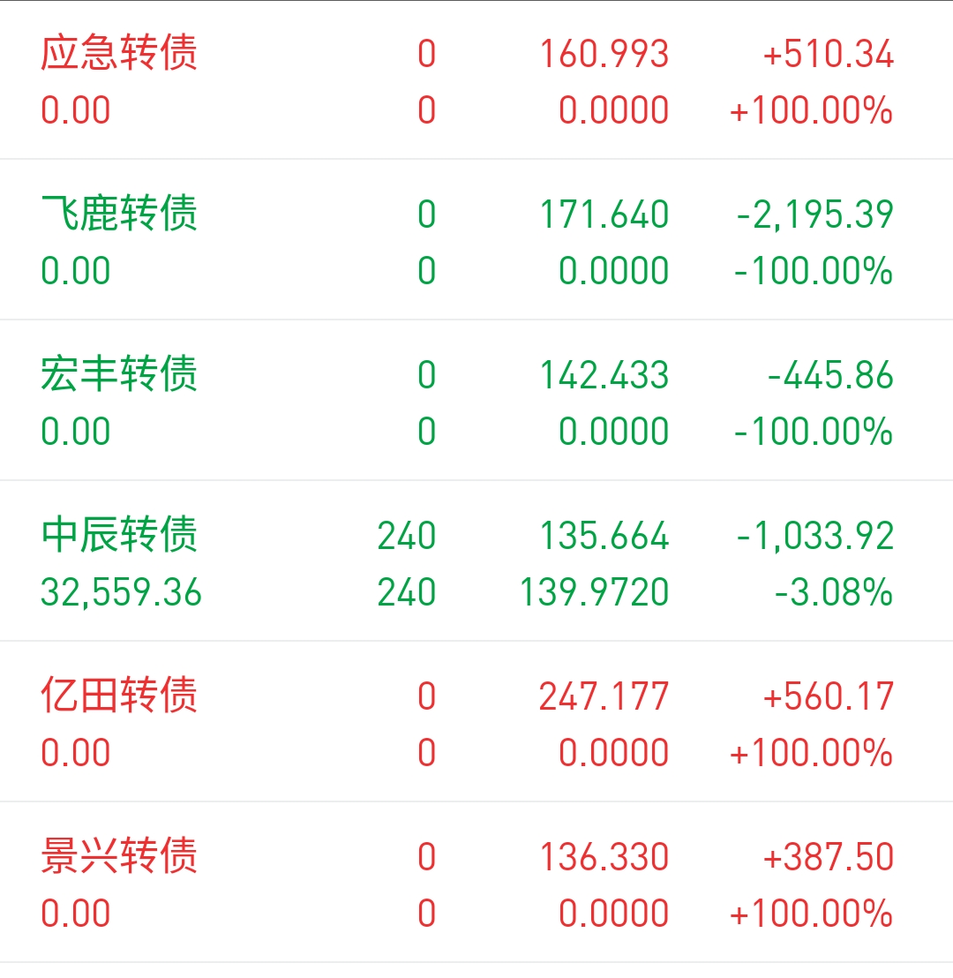Select the 景兴转债 bond name
This screenshot has height=978, width=953.
pos(119,856)
